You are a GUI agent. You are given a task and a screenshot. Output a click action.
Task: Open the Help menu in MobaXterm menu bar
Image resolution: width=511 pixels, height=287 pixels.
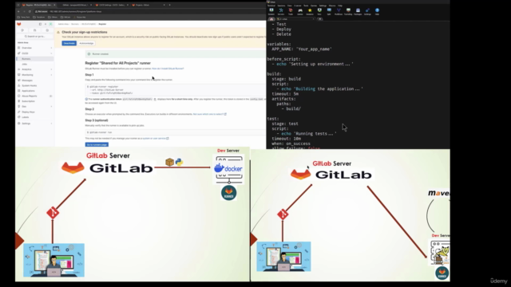click(x=340, y=6)
